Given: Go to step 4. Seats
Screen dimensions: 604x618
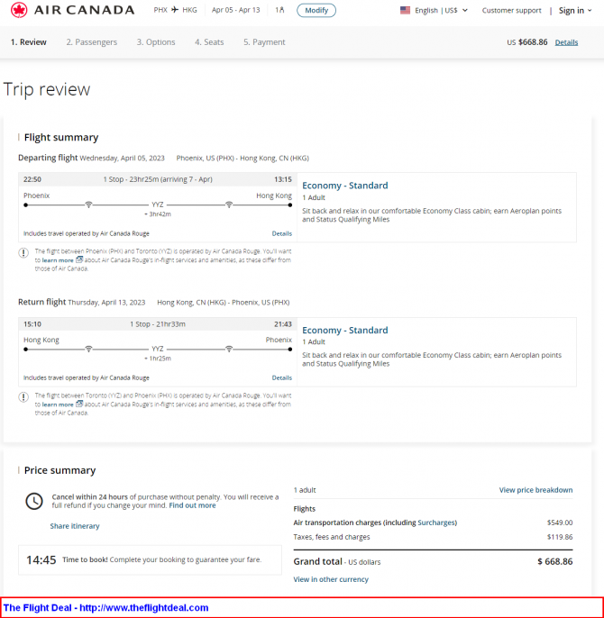Looking at the screenshot, I should click(209, 42).
